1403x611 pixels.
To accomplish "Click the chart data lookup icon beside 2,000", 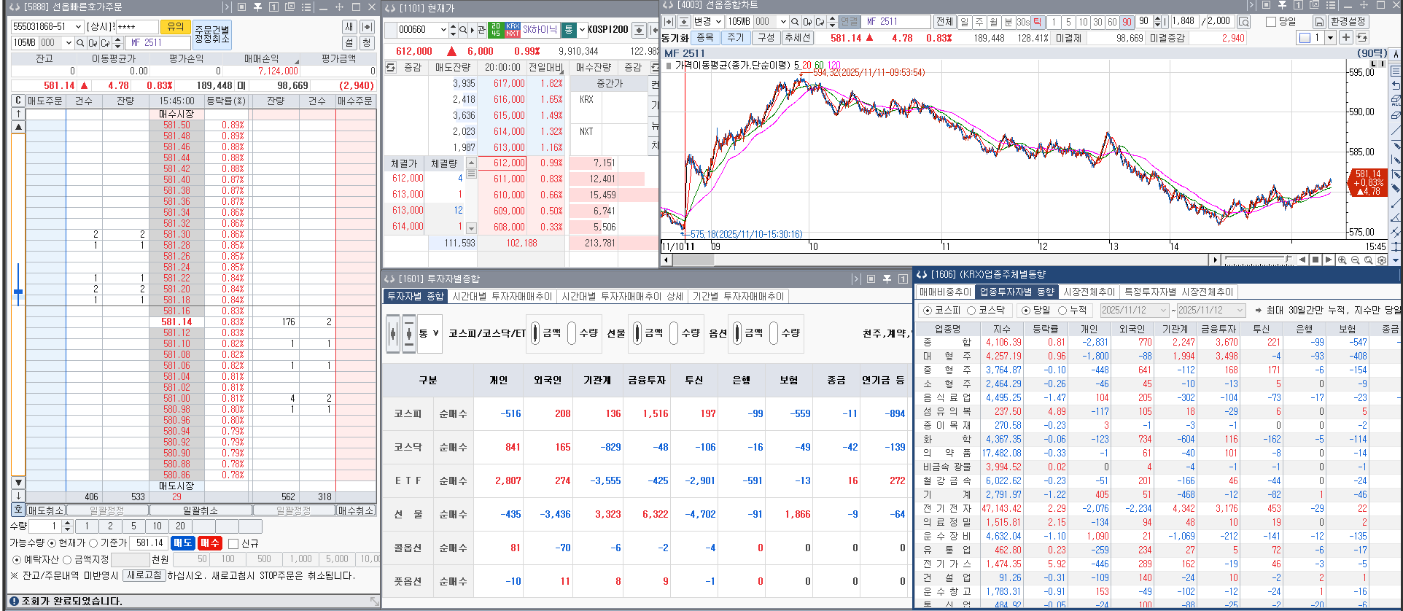I will pyautogui.click(x=1243, y=22).
